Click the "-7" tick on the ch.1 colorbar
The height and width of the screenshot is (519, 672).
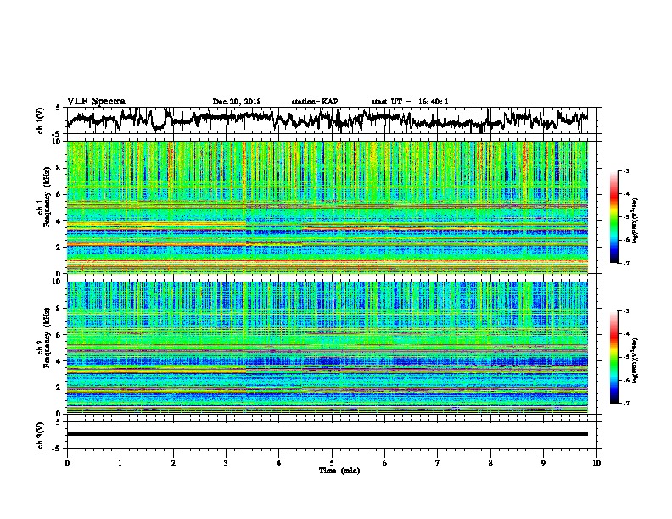[x=626, y=264]
